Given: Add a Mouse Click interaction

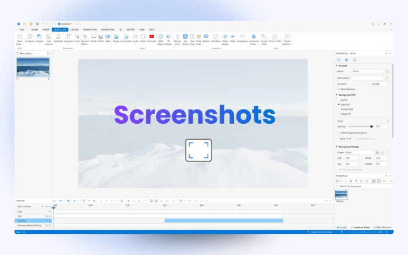Looking at the screenshot, I should [x=177, y=39].
